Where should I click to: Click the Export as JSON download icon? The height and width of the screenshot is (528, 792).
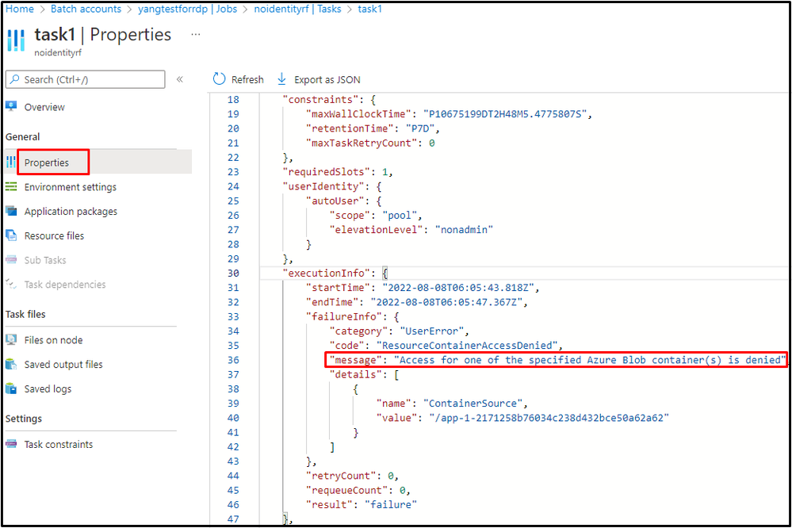(x=282, y=78)
